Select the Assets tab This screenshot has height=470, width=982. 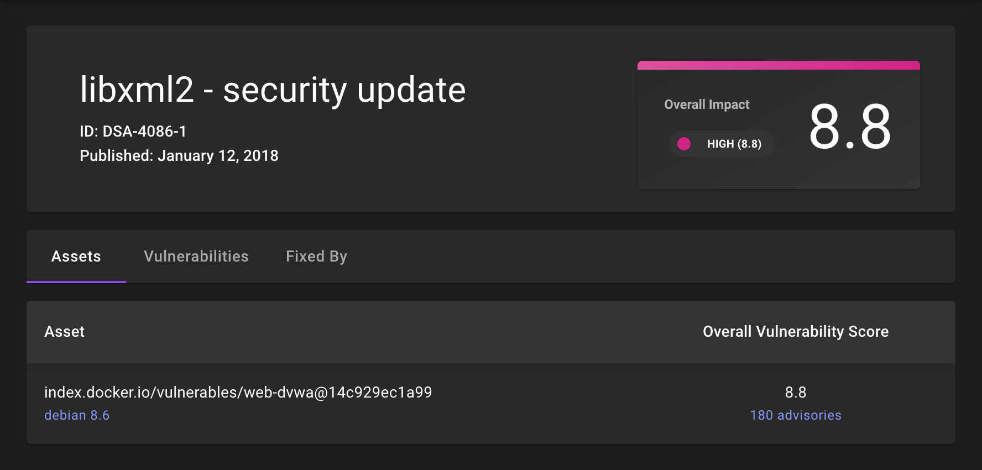(76, 256)
